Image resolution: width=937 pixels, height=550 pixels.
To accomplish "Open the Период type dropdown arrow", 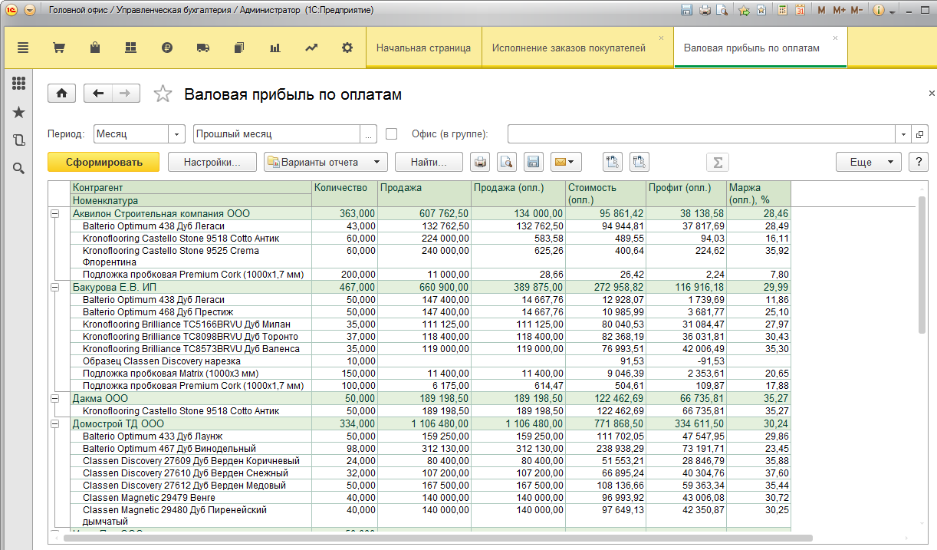I will (177, 133).
